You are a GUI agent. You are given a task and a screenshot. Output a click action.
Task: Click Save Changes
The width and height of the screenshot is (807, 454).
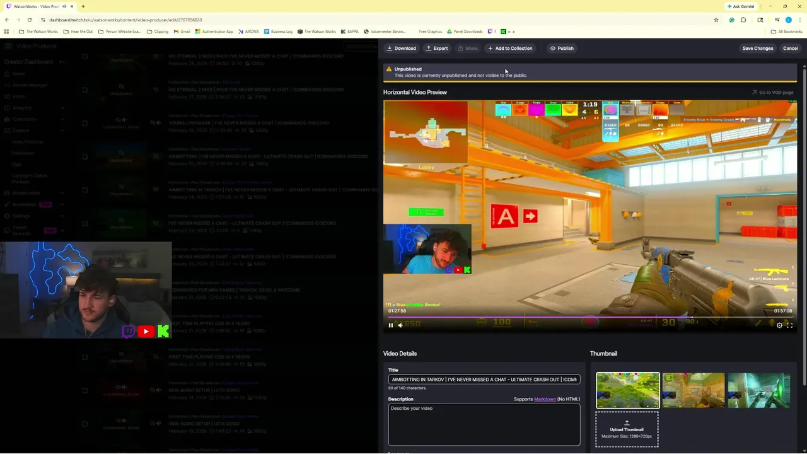click(757, 48)
